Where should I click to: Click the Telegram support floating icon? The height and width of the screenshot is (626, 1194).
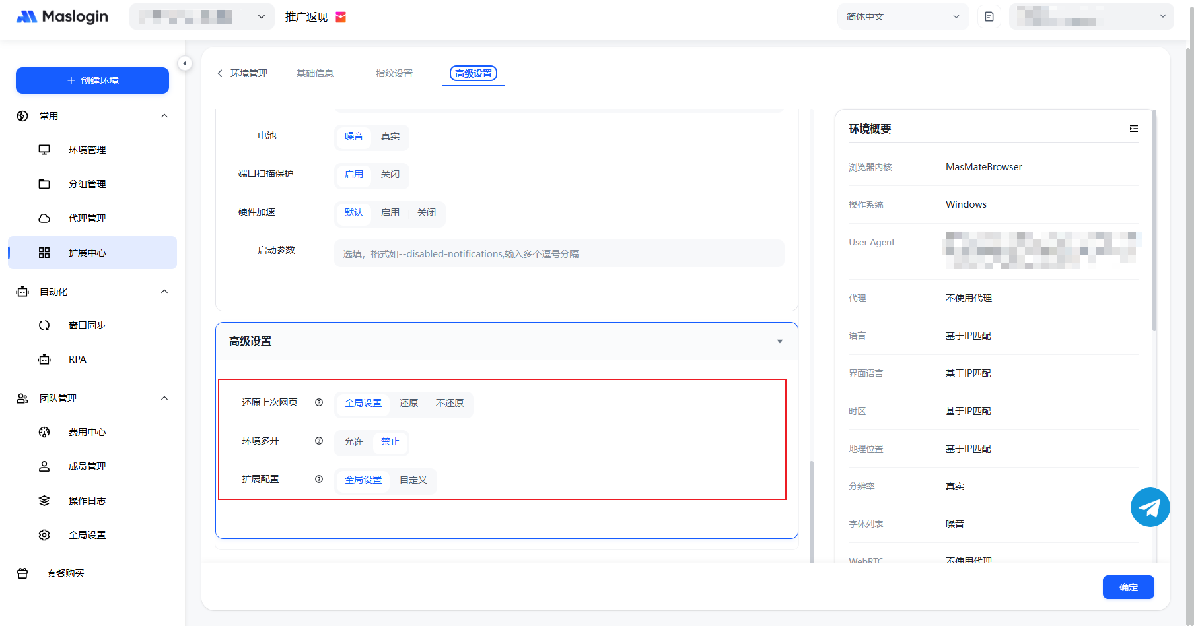[x=1150, y=507]
